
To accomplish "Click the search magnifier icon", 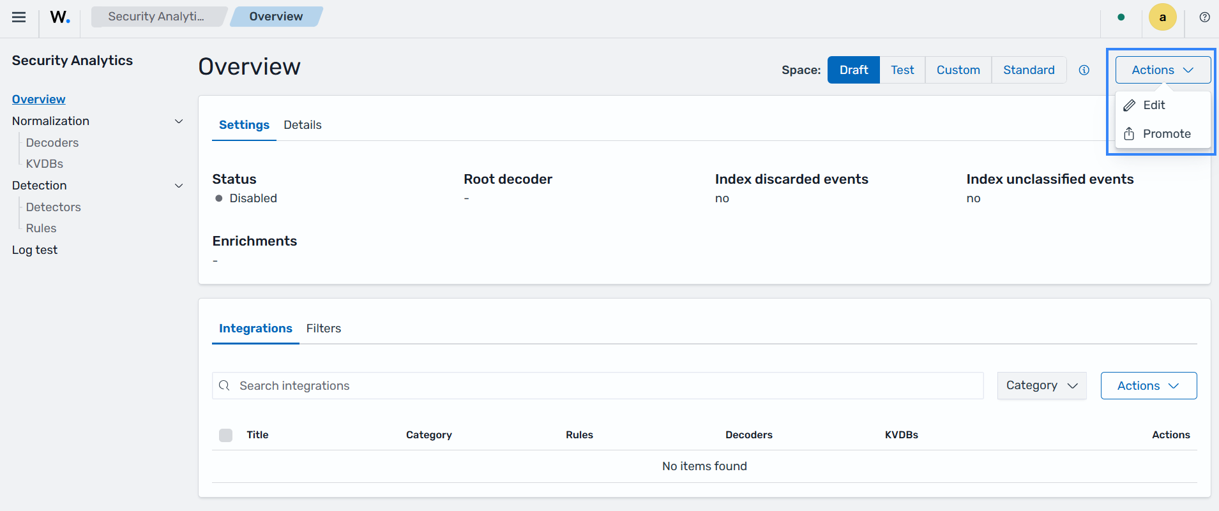I will [x=224, y=385].
